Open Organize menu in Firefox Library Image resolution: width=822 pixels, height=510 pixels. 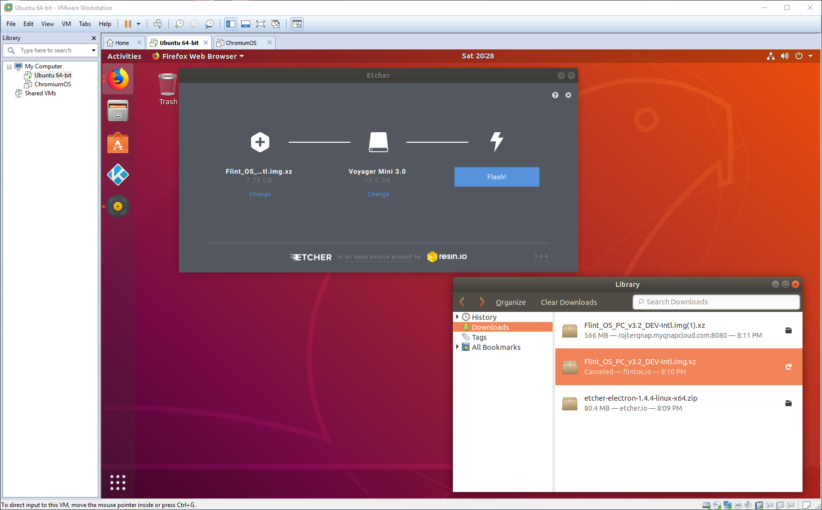(511, 302)
